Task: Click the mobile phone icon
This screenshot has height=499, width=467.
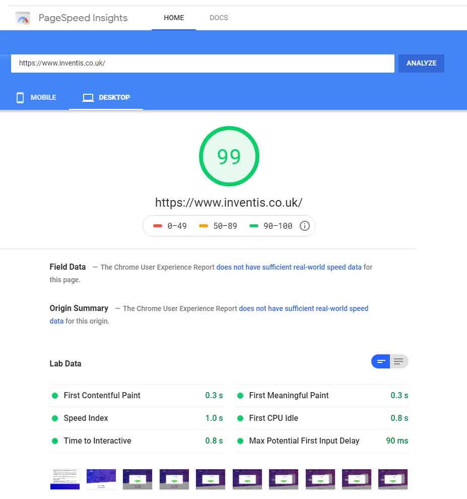Action: (x=20, y=98)
